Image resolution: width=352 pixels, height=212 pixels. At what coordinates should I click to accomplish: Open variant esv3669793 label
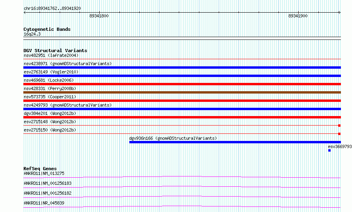(340, 146)
